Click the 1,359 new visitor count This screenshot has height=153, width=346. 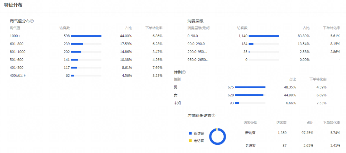point(282,133)
